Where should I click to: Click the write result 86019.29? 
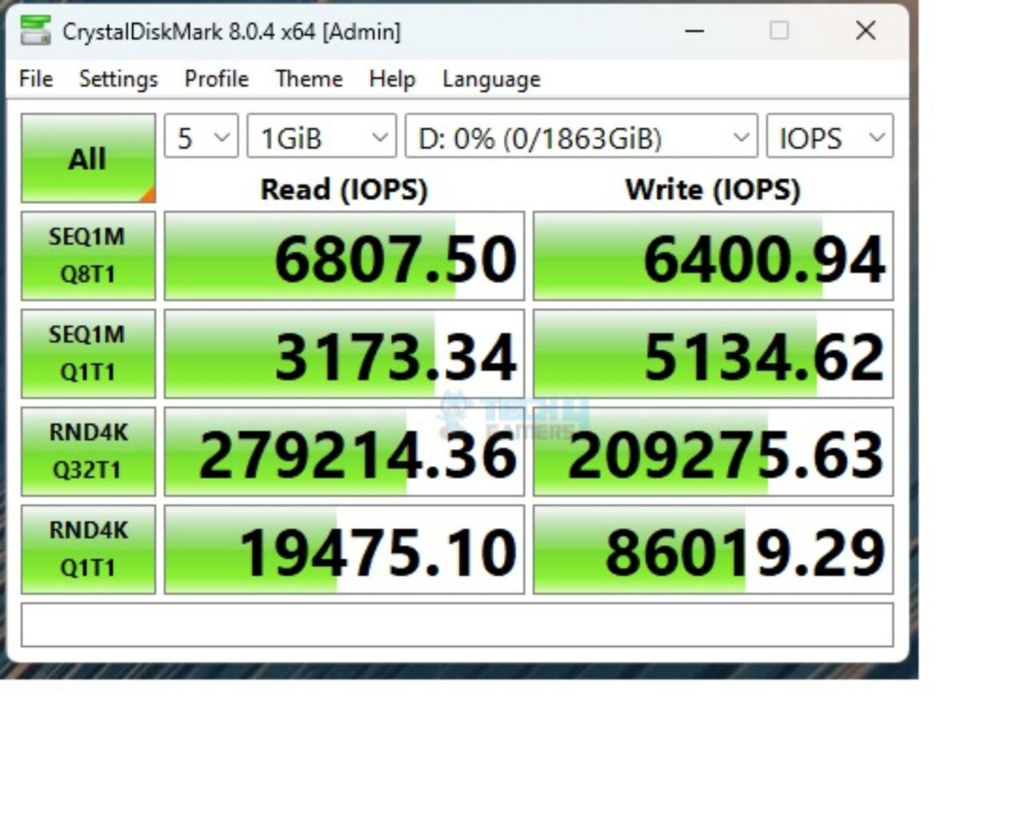713,549
